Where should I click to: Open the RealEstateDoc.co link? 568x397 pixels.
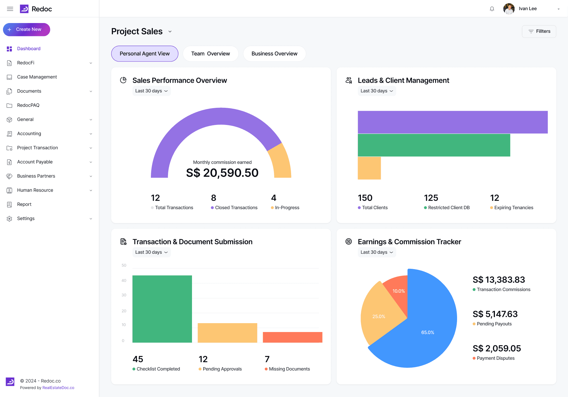click(58, 388)
